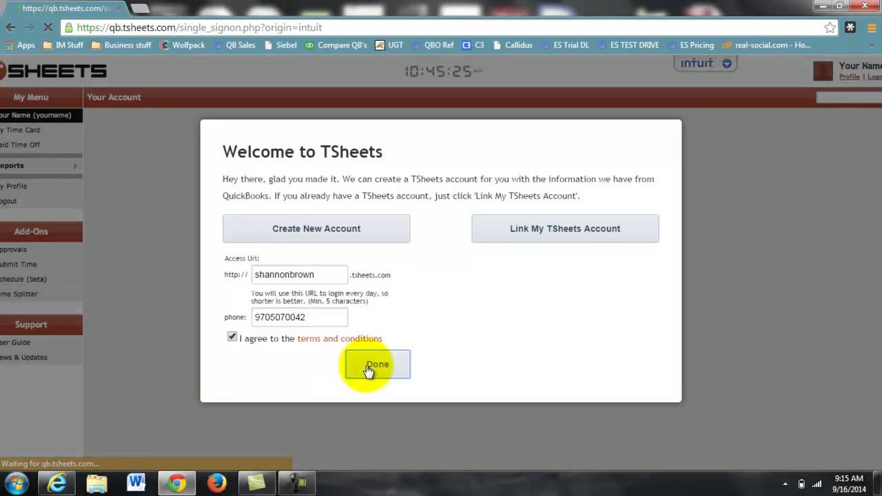Click the Access Url field containing shannonbrown

tap(299, 274)
